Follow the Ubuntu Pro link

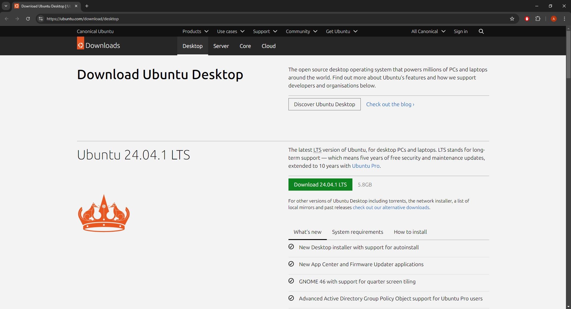(365, 166)
